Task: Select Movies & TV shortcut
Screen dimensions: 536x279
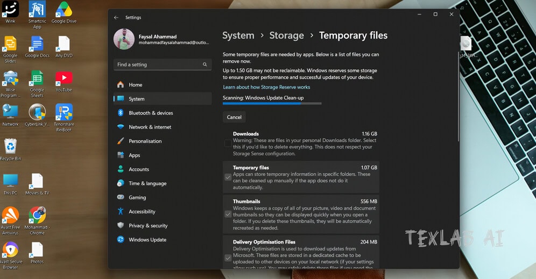Action: click(37, 184)
